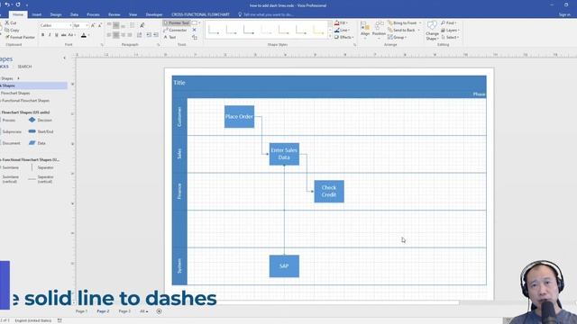Switch to Page 3 tab
577x324 pixels.
pyautogui.click(x=124, y=311)
